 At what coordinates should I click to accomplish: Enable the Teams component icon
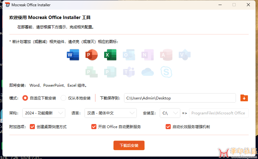[129, 72]
